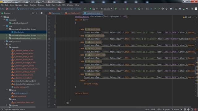Expand the java (generated) folder arrow
Image resolution: width=198 pixels, height=111 pixels.
(4, 41)
